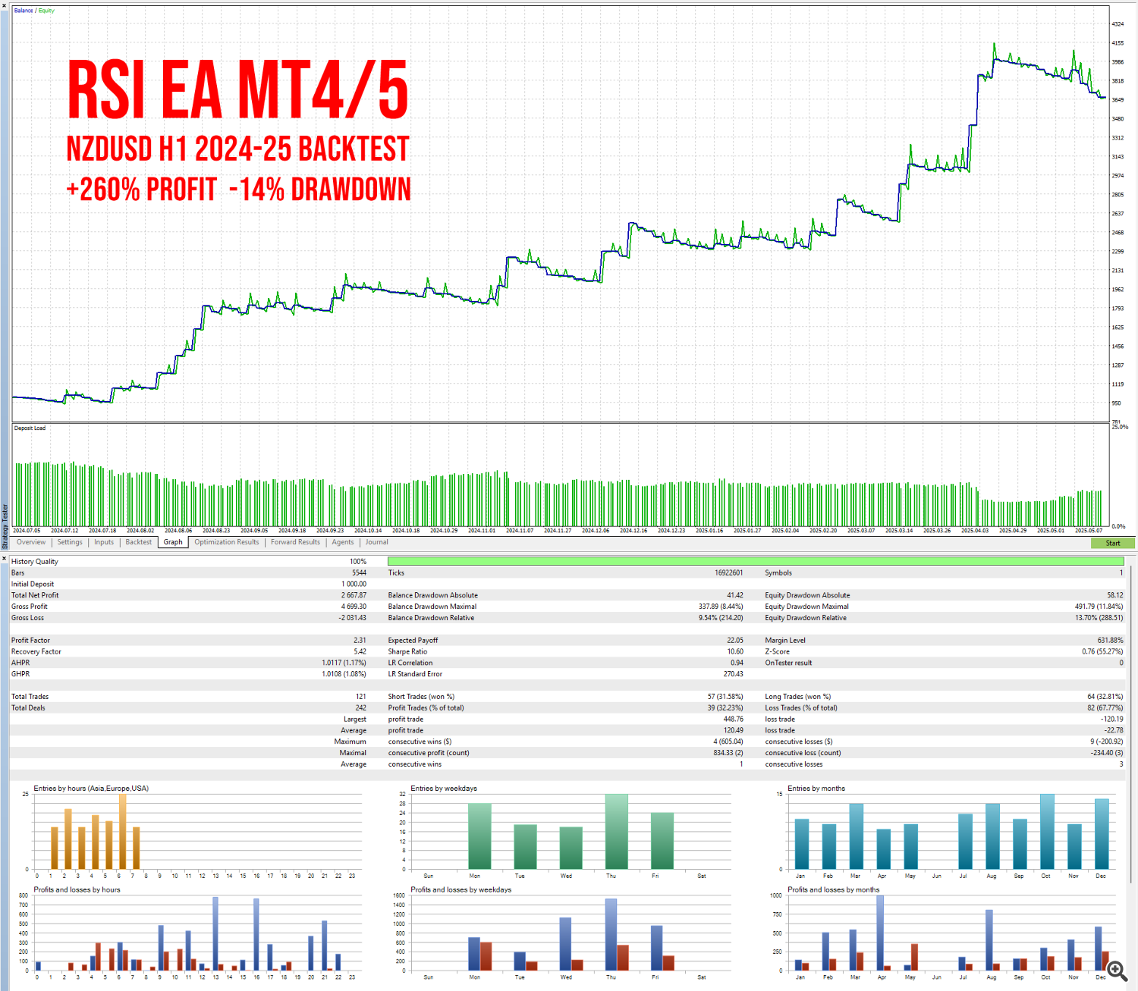This screenshot has width=1138, height=991.
Task: Click Gross Loss value -2 031.43
Action: (x=352, y=618)
